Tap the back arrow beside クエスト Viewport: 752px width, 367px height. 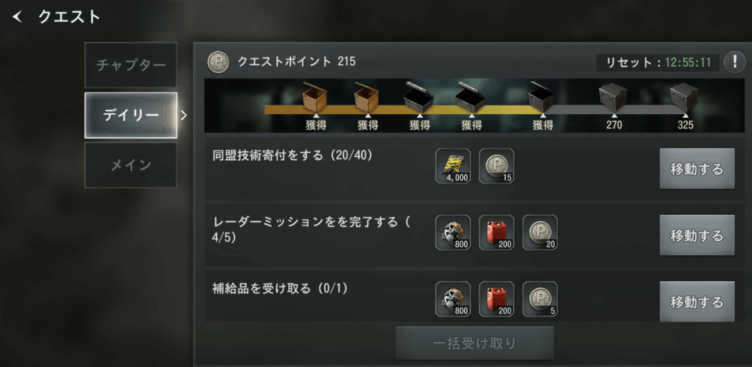pyautogui.click(x=18, y=17)
